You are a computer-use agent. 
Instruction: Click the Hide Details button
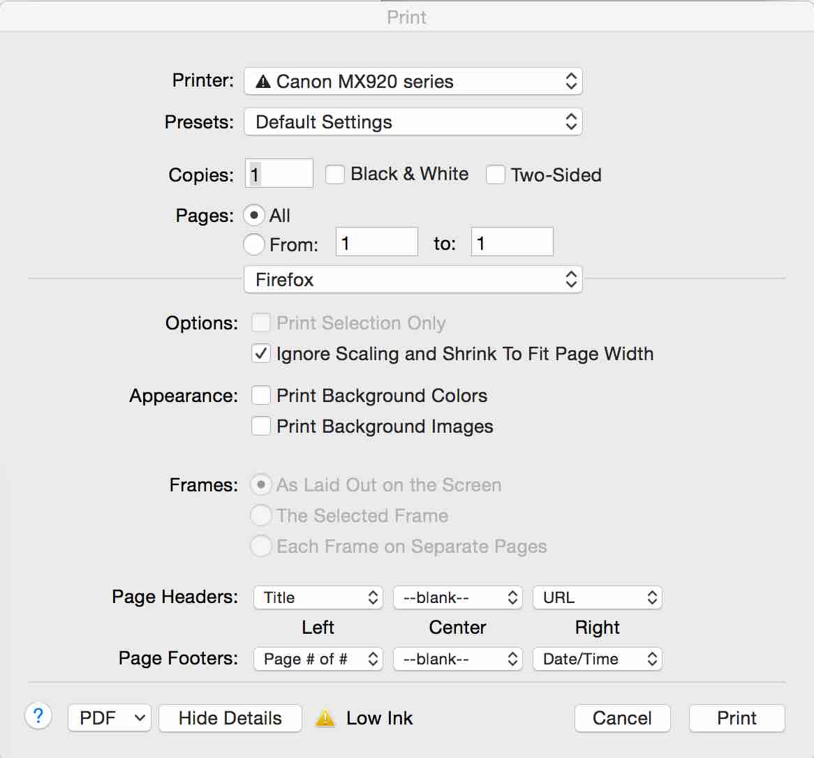(x=230, y=718)
